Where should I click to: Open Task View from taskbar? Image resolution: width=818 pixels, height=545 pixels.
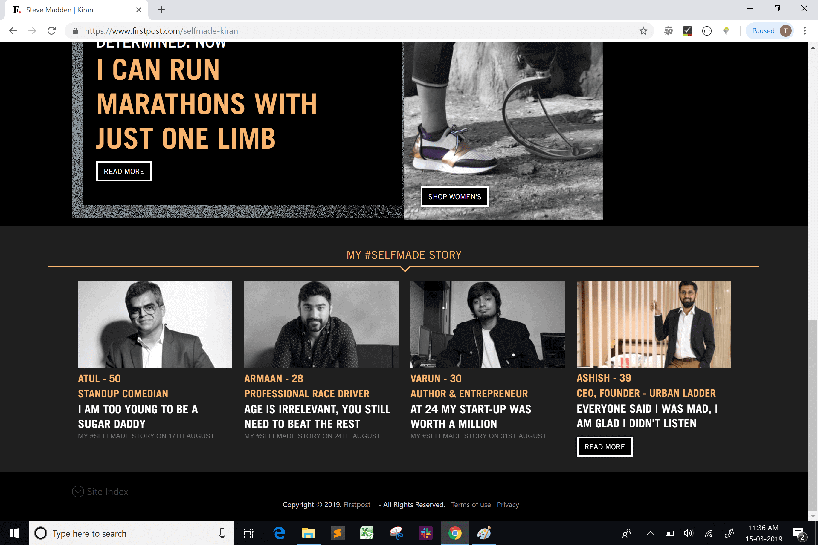[x=248, y=533]
